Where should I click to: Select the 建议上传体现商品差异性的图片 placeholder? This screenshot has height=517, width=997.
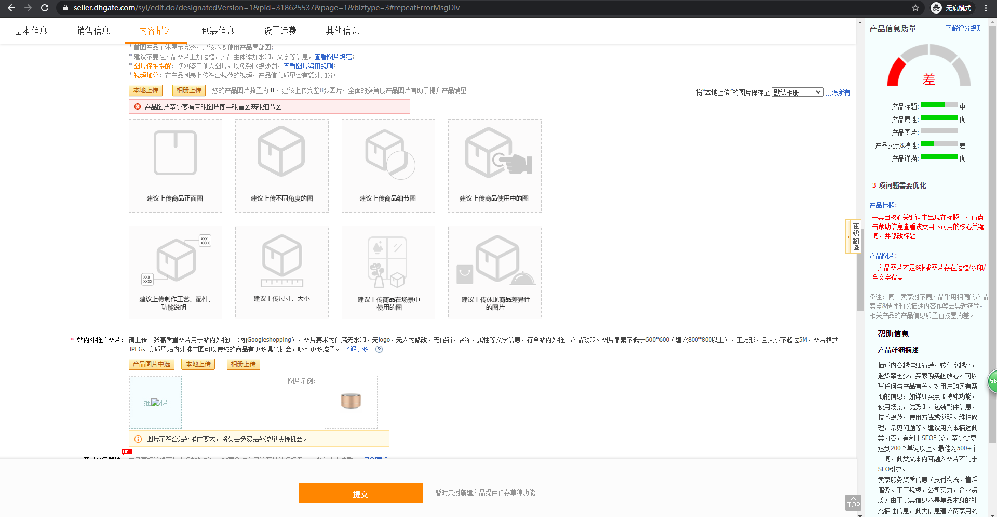pos(494,272)
